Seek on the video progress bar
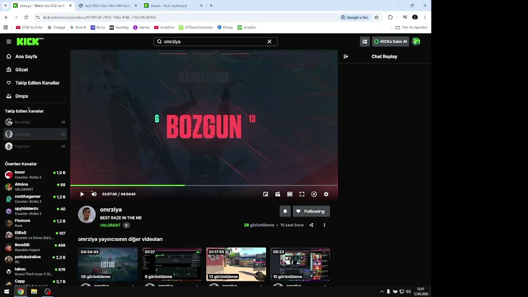The image size is (528, 297). click(x=204, y=185)
